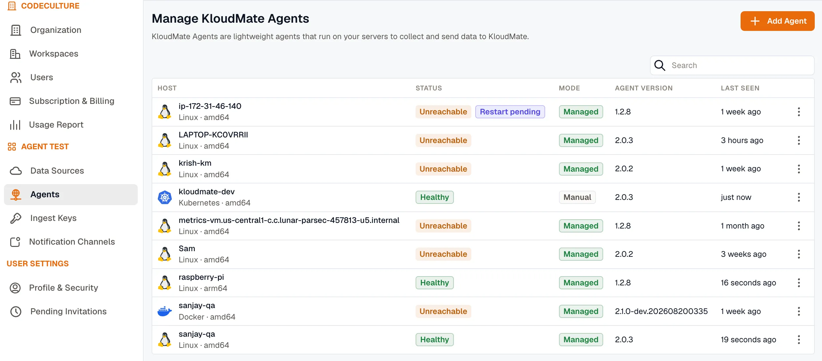Screen dimensions: 822x361
Task: Click the Workspaces icon in sidebar
Action: pos(15,54)
